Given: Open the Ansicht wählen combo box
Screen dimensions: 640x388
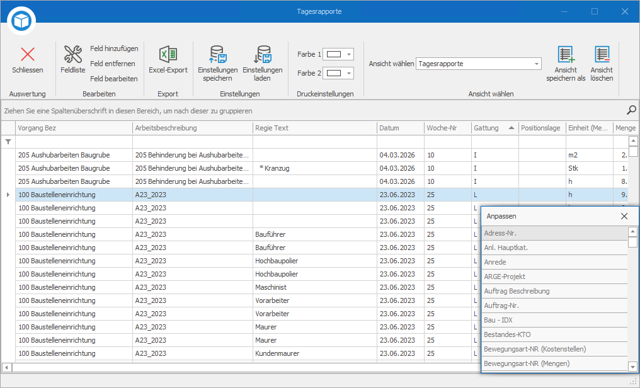Looking at the screenshot, I should (479, 64).
